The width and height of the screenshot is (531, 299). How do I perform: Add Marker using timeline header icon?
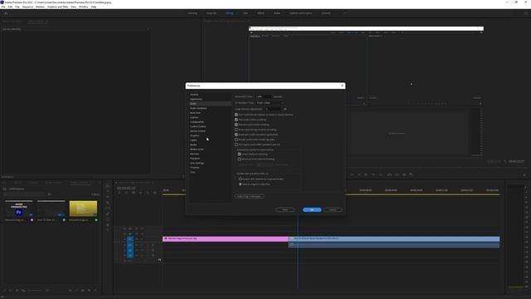tap(140, 193)
